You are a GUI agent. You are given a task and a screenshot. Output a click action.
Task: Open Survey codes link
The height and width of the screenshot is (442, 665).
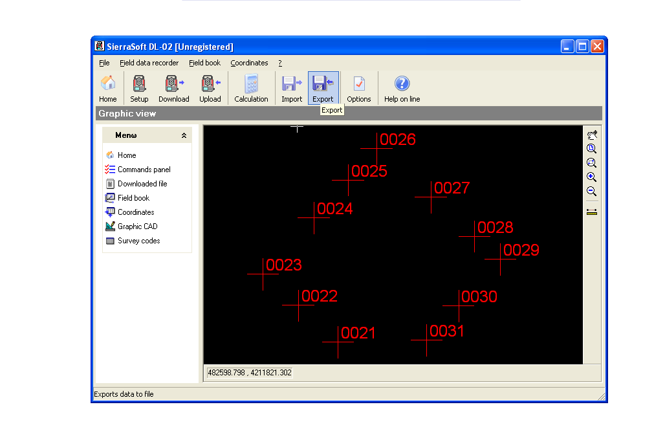click(x=139, y=241)
